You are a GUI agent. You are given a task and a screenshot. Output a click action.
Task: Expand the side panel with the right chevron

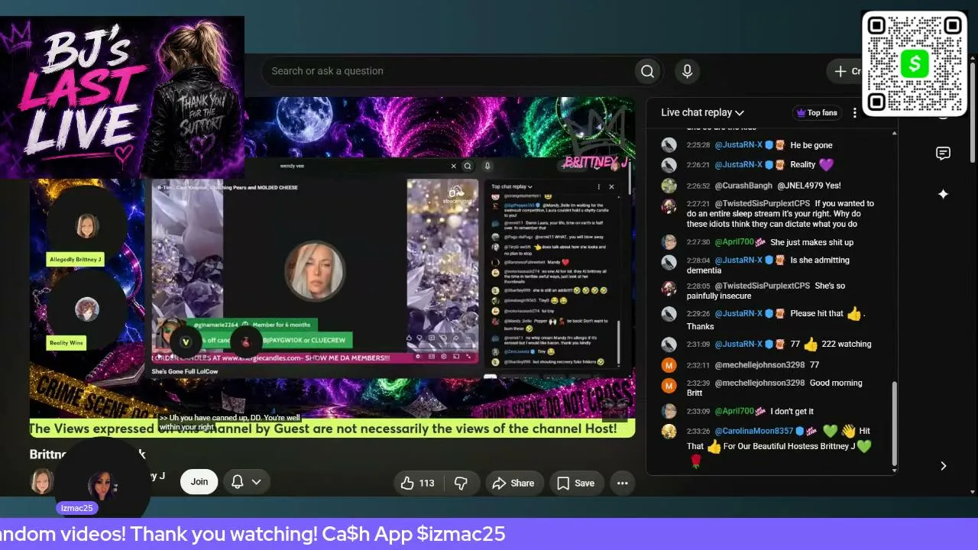pyautogui.click(x=943, y=466)
